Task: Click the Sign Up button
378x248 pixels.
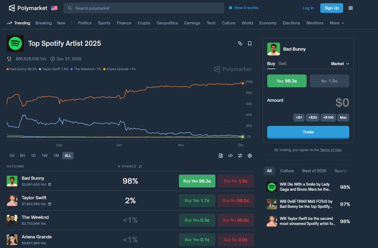Action: coord(332,8)
